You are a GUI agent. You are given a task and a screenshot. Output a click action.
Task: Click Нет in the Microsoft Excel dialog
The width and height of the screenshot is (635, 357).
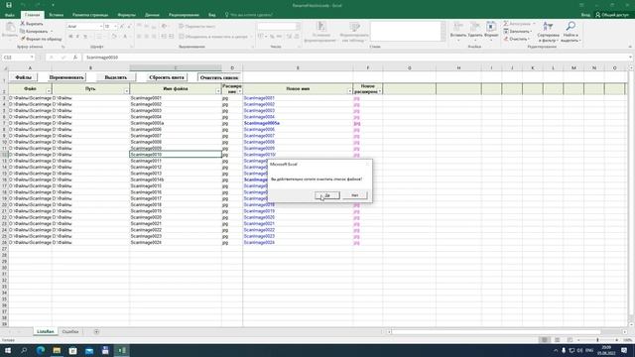[x=355, y=195]
